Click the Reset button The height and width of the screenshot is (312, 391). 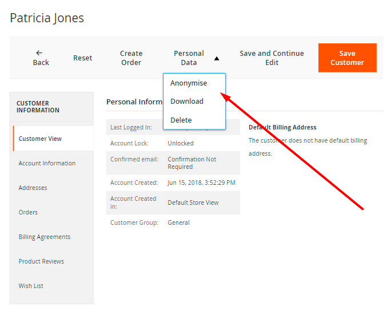pyautogui.click(x=83, y=58)
